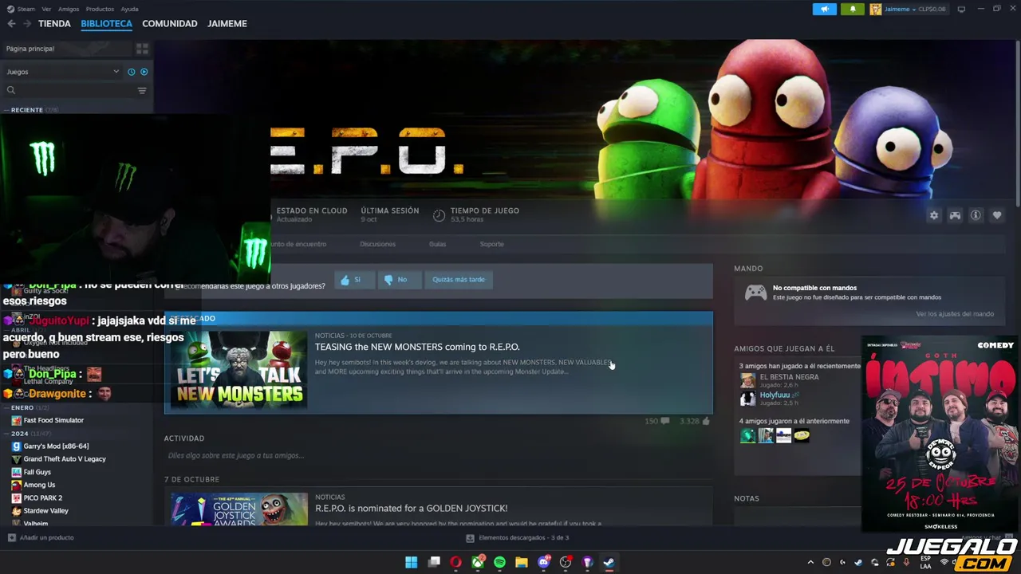This screenshot has width=1021, height=574.
Task: Open Discord from taskbar
Action: pos(544,562)
